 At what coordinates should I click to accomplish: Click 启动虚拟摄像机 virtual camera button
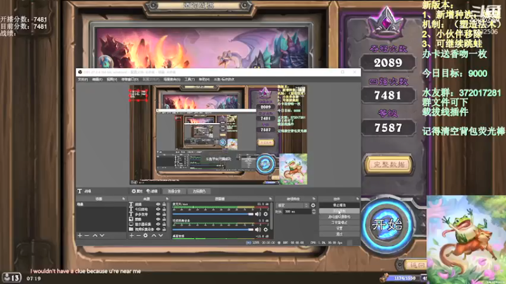pyautogui.click(x=339, y=216)
